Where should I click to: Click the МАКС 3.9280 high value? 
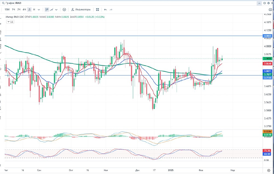(47, 17)
